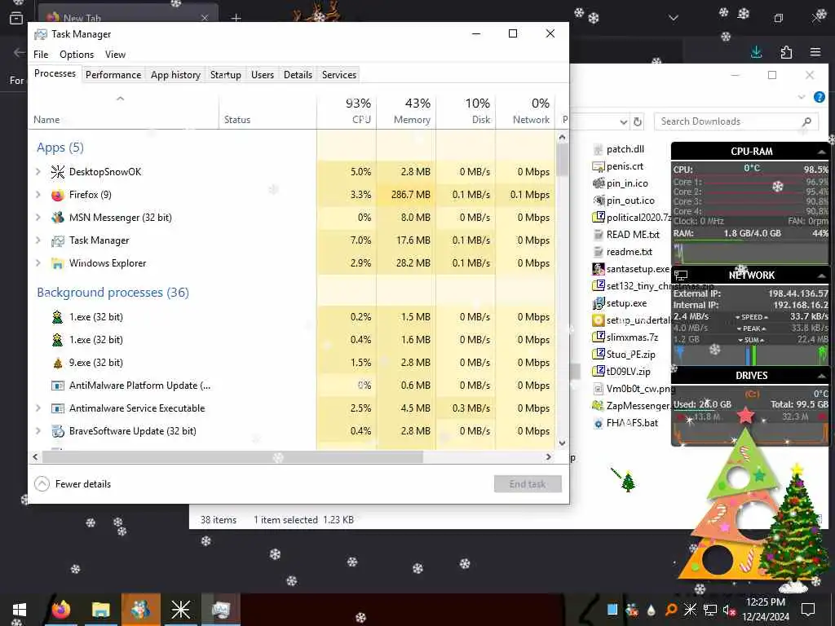Click the BraveSoftware Update process icon
The width and height of the screenshot is (835, 626).
[x=58, y=431]
